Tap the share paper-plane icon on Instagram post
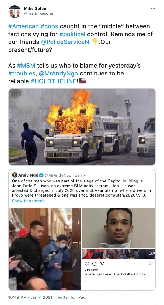 pyautogui.click(x=102, y=264)
